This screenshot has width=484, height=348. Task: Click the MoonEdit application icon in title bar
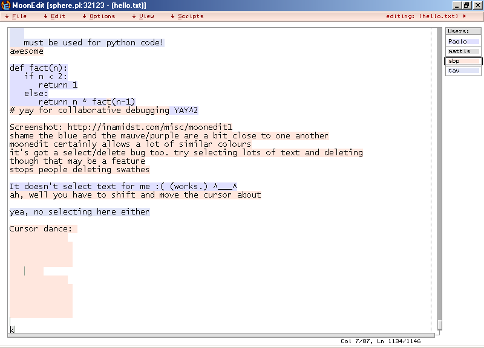click(6, 5)
